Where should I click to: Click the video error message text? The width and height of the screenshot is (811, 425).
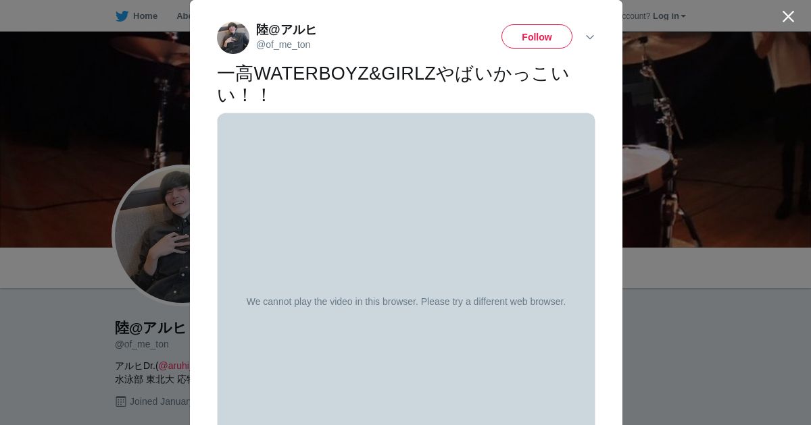pyautogui.click(x=405, y=302)
